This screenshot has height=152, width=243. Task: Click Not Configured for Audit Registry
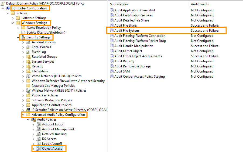202,61
